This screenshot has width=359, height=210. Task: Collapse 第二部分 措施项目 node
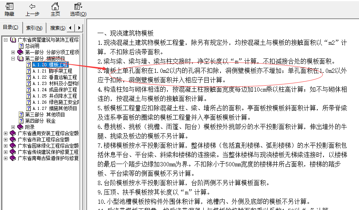pos(13,58)
